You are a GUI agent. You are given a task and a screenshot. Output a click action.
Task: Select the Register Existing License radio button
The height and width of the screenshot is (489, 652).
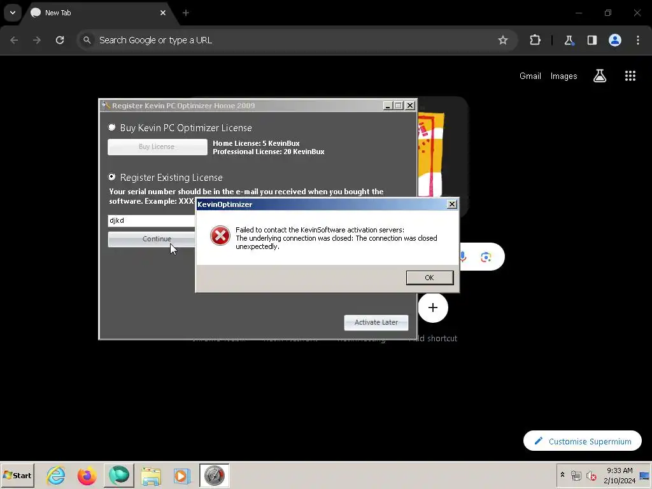pos(111,177)
